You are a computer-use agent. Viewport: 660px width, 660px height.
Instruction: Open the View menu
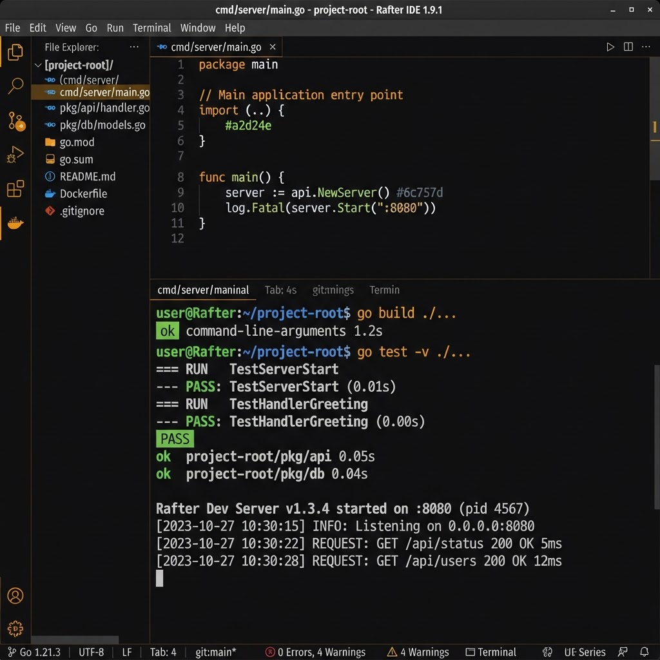(x=66, y=28)
